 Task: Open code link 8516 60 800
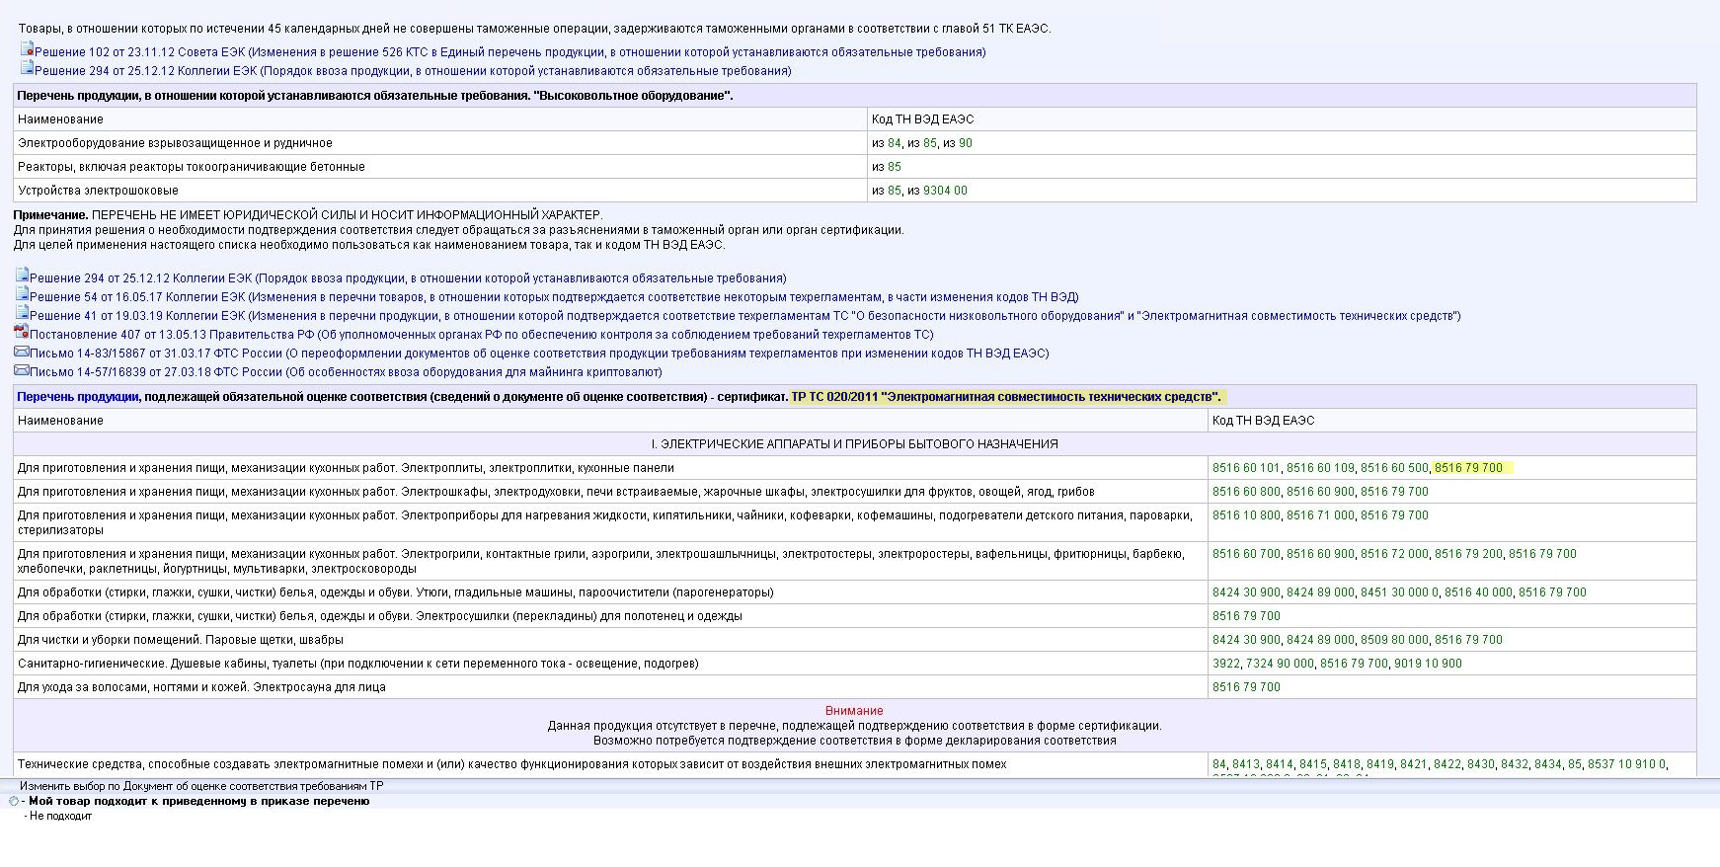pos(1246,492)
